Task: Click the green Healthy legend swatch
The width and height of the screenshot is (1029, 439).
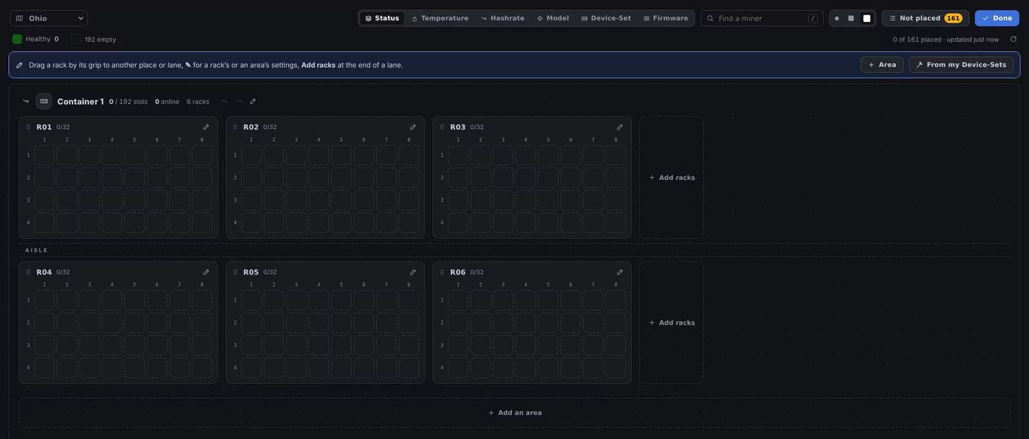Action: click(x=17, y=39)
